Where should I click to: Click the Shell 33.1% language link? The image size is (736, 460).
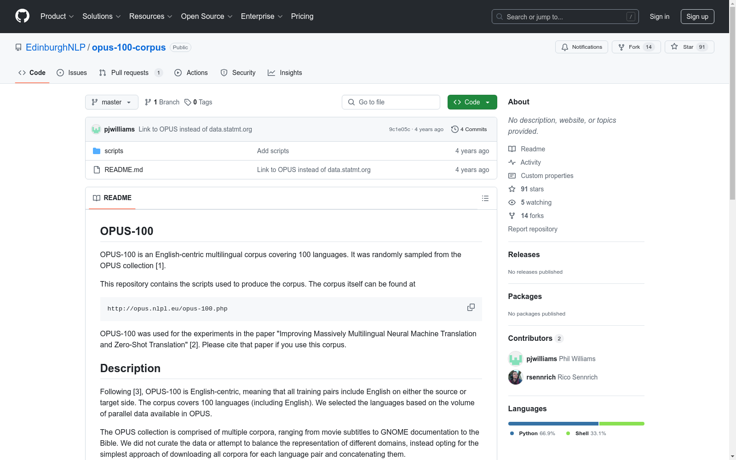click(586, 433)
